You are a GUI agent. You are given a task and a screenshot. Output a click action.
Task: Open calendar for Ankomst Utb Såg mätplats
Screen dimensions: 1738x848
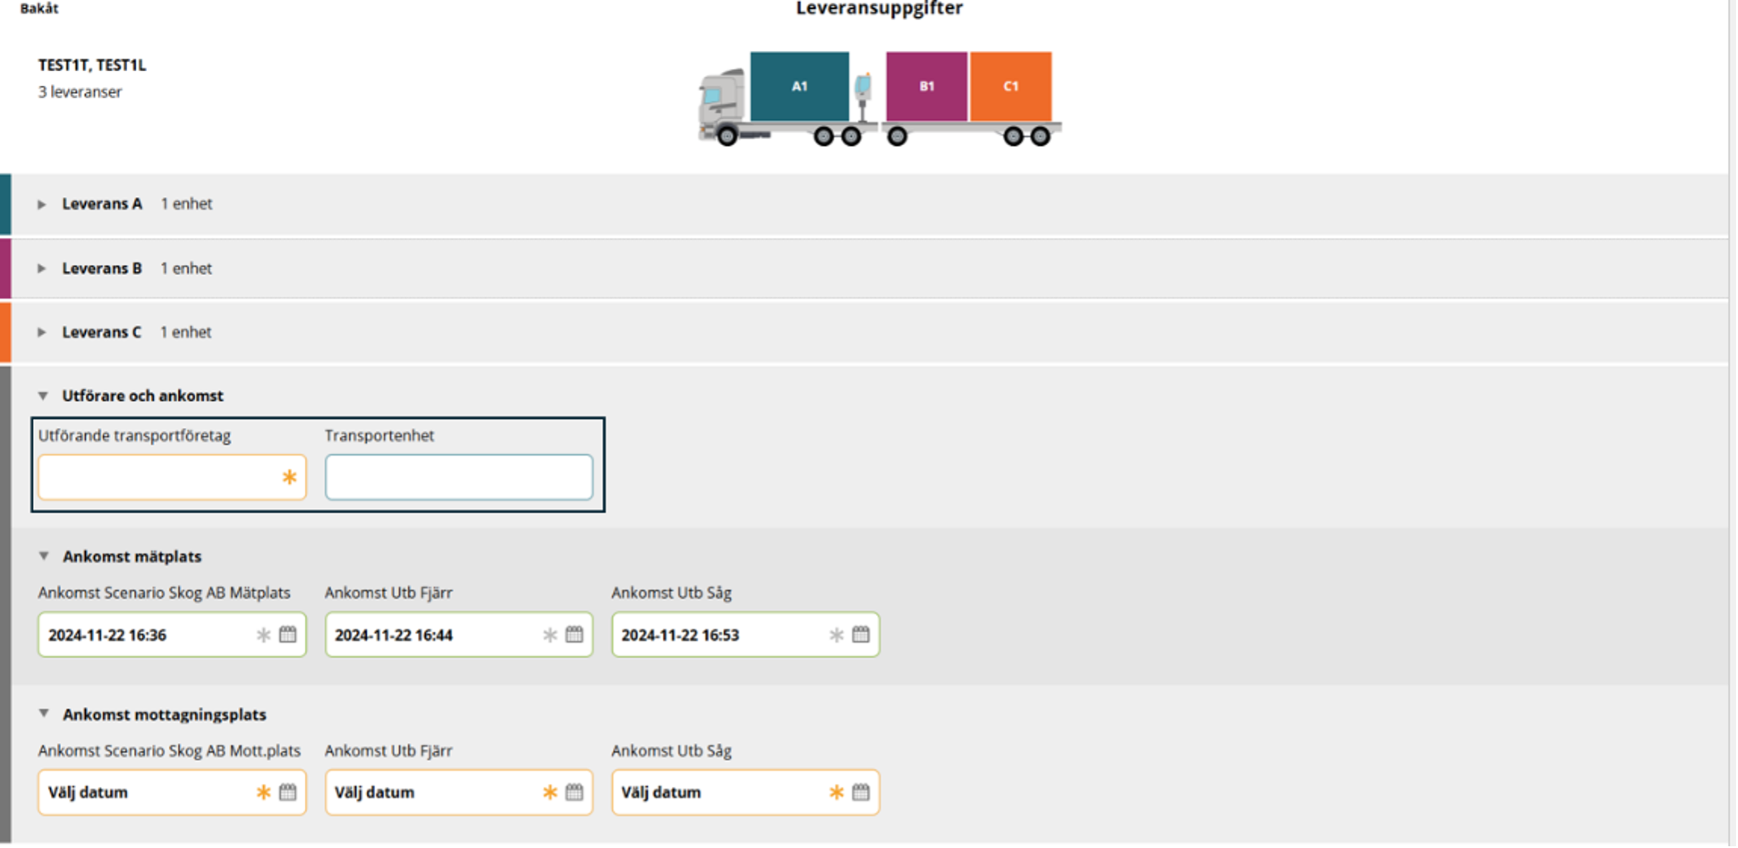click(860, 634)
